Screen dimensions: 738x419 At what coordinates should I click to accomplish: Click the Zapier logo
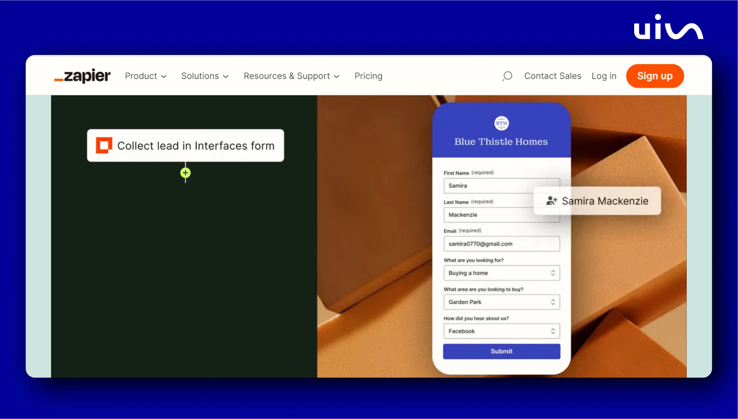pos(82,76)
